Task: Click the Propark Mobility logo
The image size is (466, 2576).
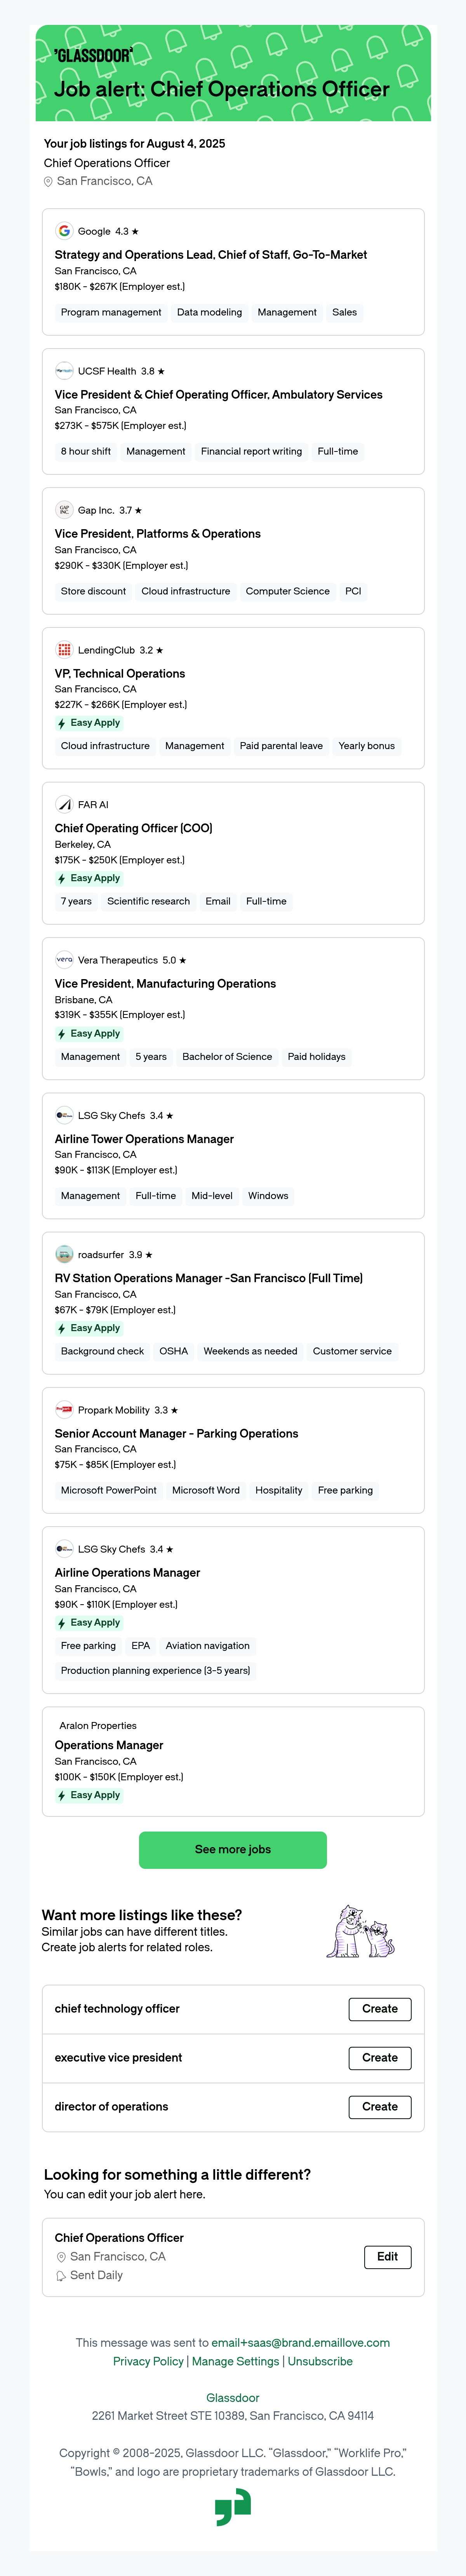Action: click(64, 1409)
